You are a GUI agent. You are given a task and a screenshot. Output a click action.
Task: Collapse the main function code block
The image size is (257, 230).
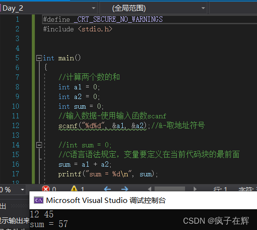(39, 58)
